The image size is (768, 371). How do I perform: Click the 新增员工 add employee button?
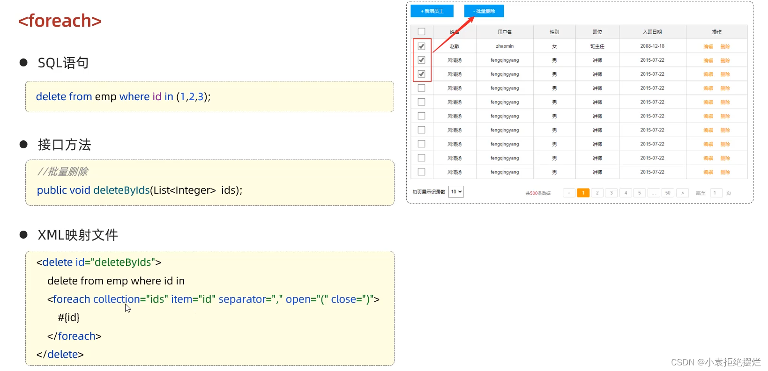tap(432, 11)
